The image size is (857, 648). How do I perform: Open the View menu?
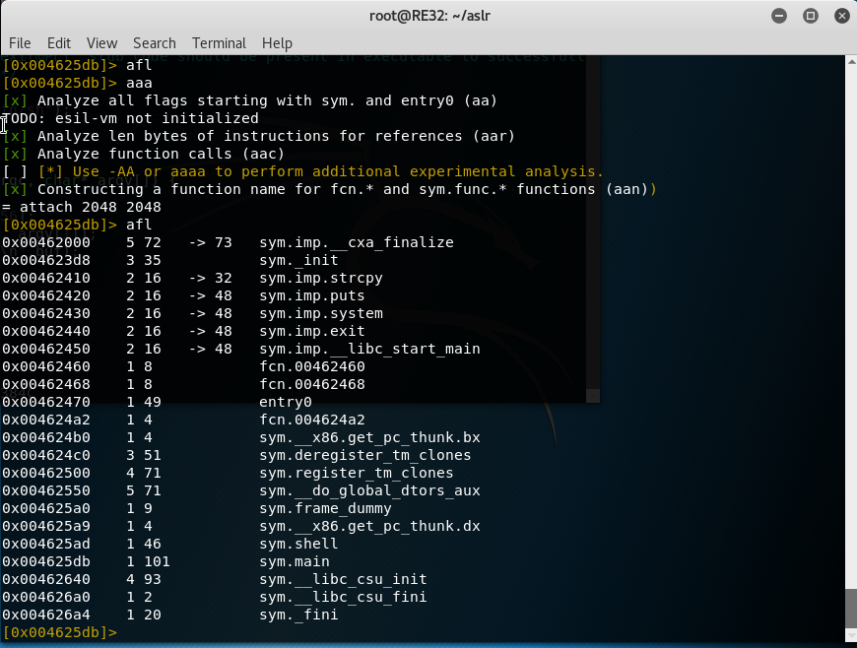[x=101, y=43]
